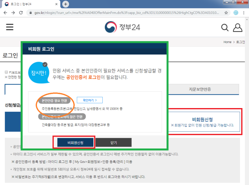Follow the Home breadcrumb link
The width and height of the screenshot is (249, 185).
tap(228, 42)
